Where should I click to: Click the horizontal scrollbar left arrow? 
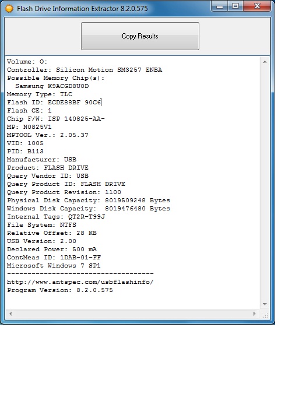tap(10, 314)
